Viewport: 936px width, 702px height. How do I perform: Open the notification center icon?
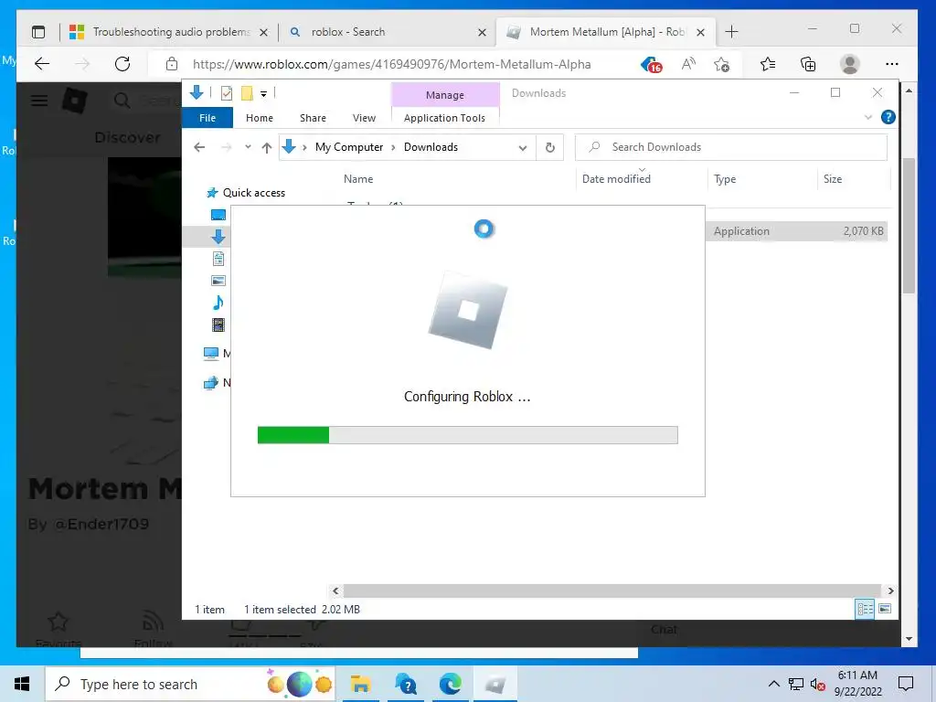coord(906,684)
